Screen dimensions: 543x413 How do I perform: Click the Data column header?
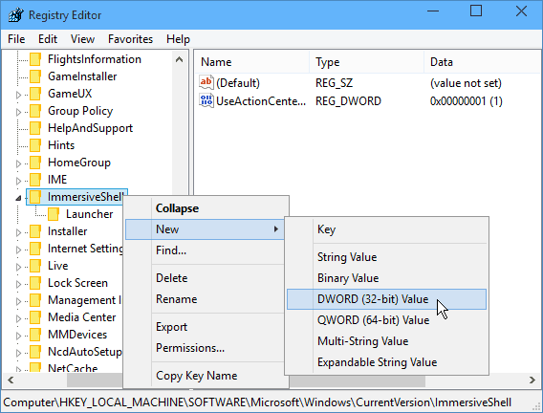[x=483, y=62]
